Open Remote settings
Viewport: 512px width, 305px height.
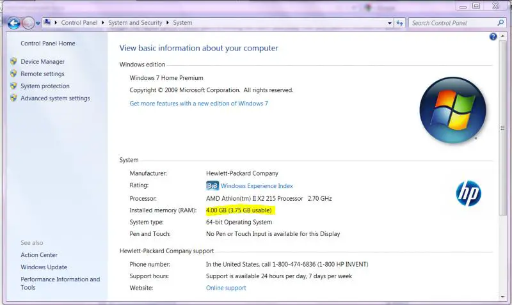pos(42,74)
